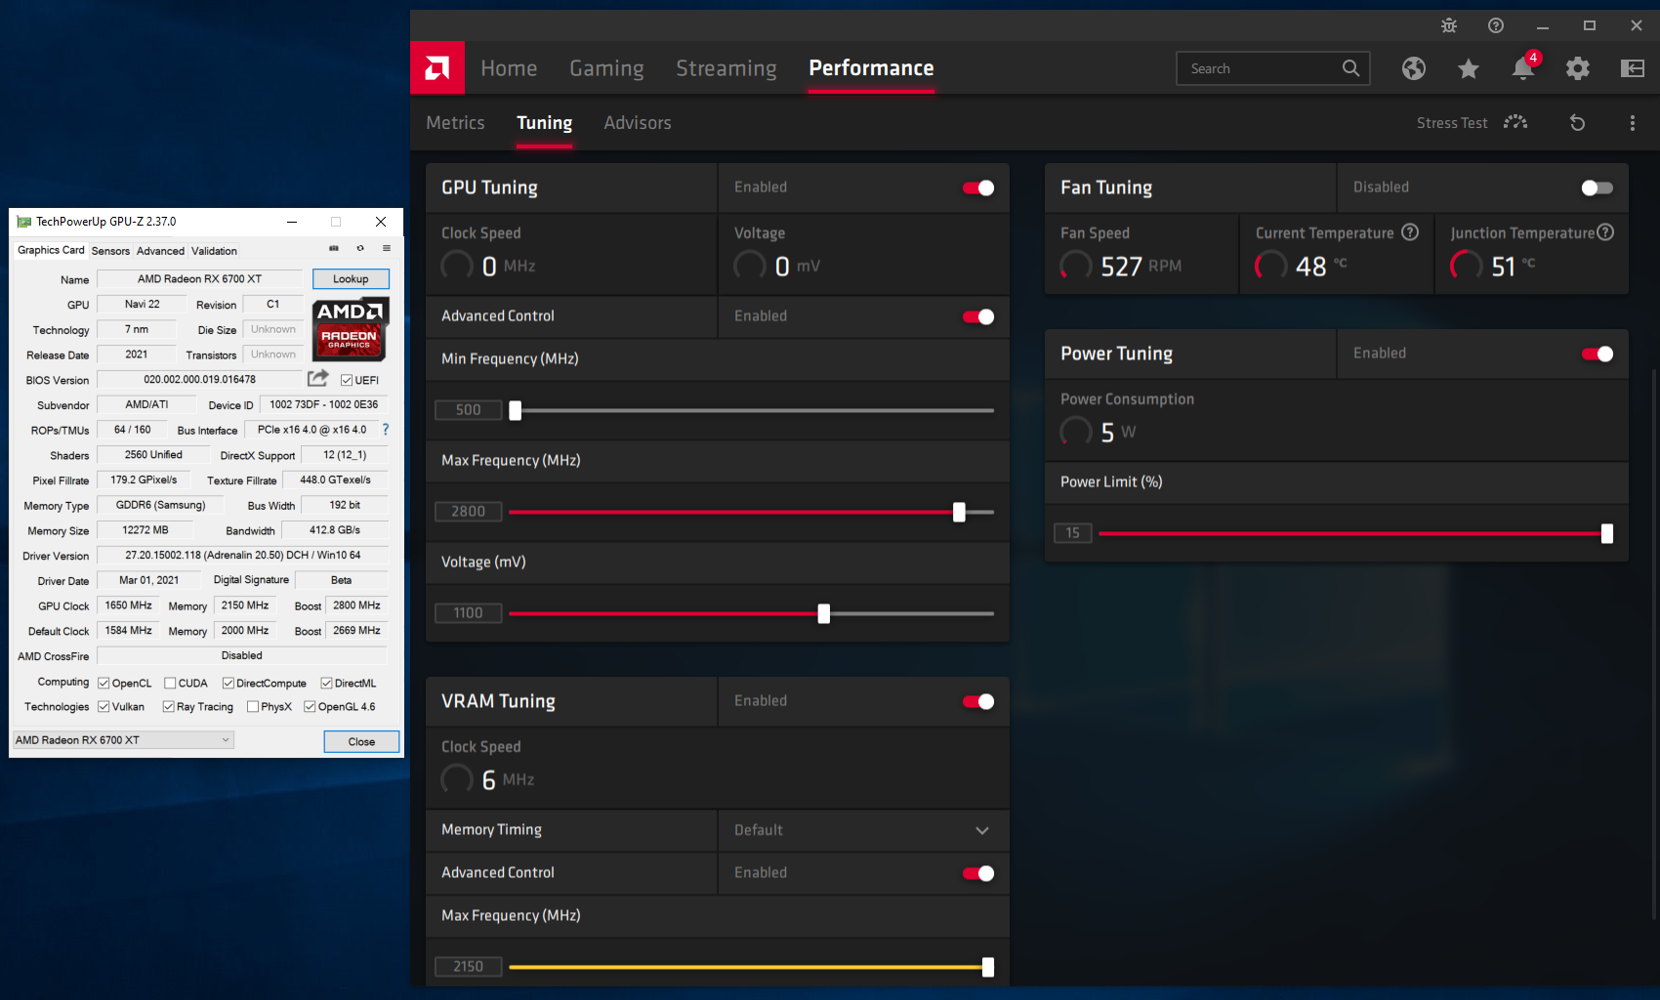Open the GPU selector dropdown in GPU-Z
This screenshot has width=1660, height=1000.
[123, 740]
